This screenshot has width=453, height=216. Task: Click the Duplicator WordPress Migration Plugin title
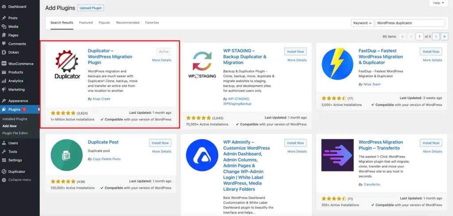(x=110, y=56)
